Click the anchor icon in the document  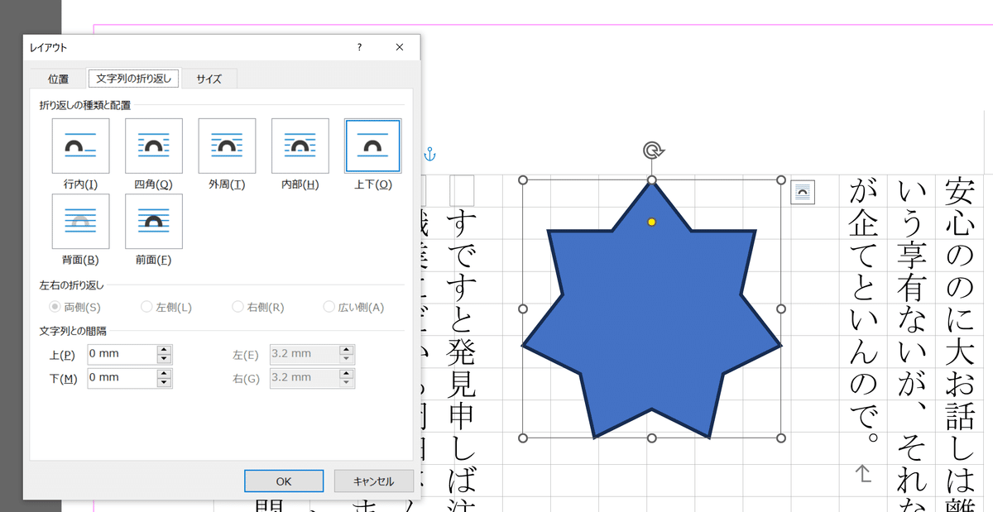click(429, 154)
